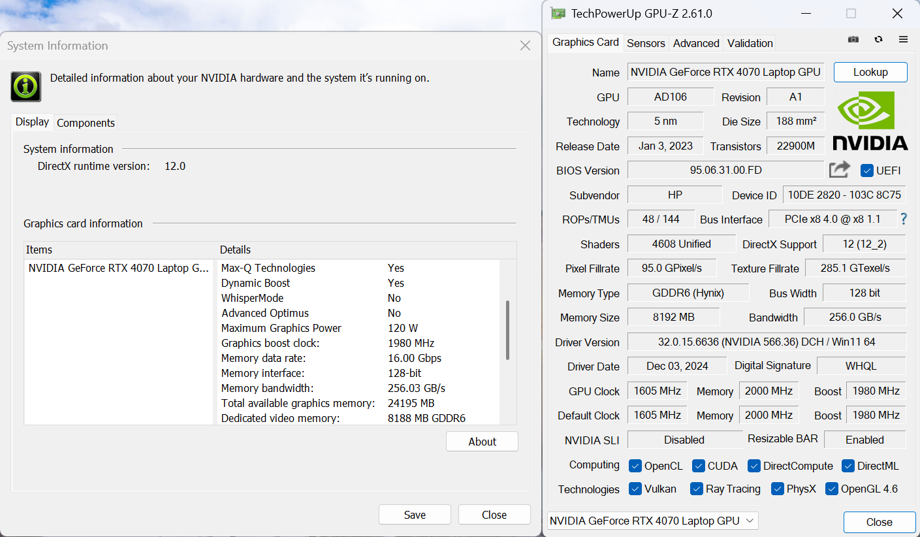The image size is (920, 537).
Task: Click the Device ID value field
Action: click(x=844, y=195)
